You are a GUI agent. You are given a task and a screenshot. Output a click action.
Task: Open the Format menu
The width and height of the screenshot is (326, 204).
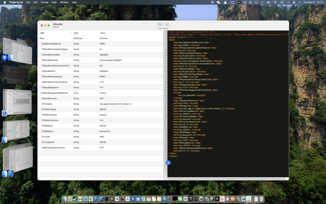coord(44,2)
